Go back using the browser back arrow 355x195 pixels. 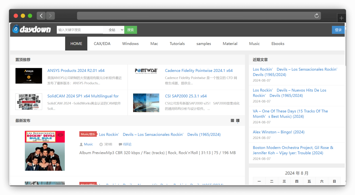(41, 16)
